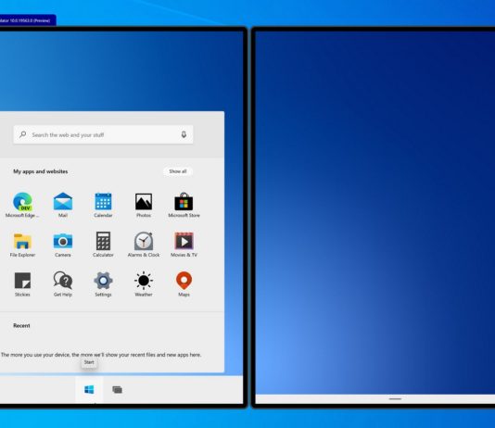Open Get Help app
Viewport: 495px width, 428px height.
pos(63,284)
